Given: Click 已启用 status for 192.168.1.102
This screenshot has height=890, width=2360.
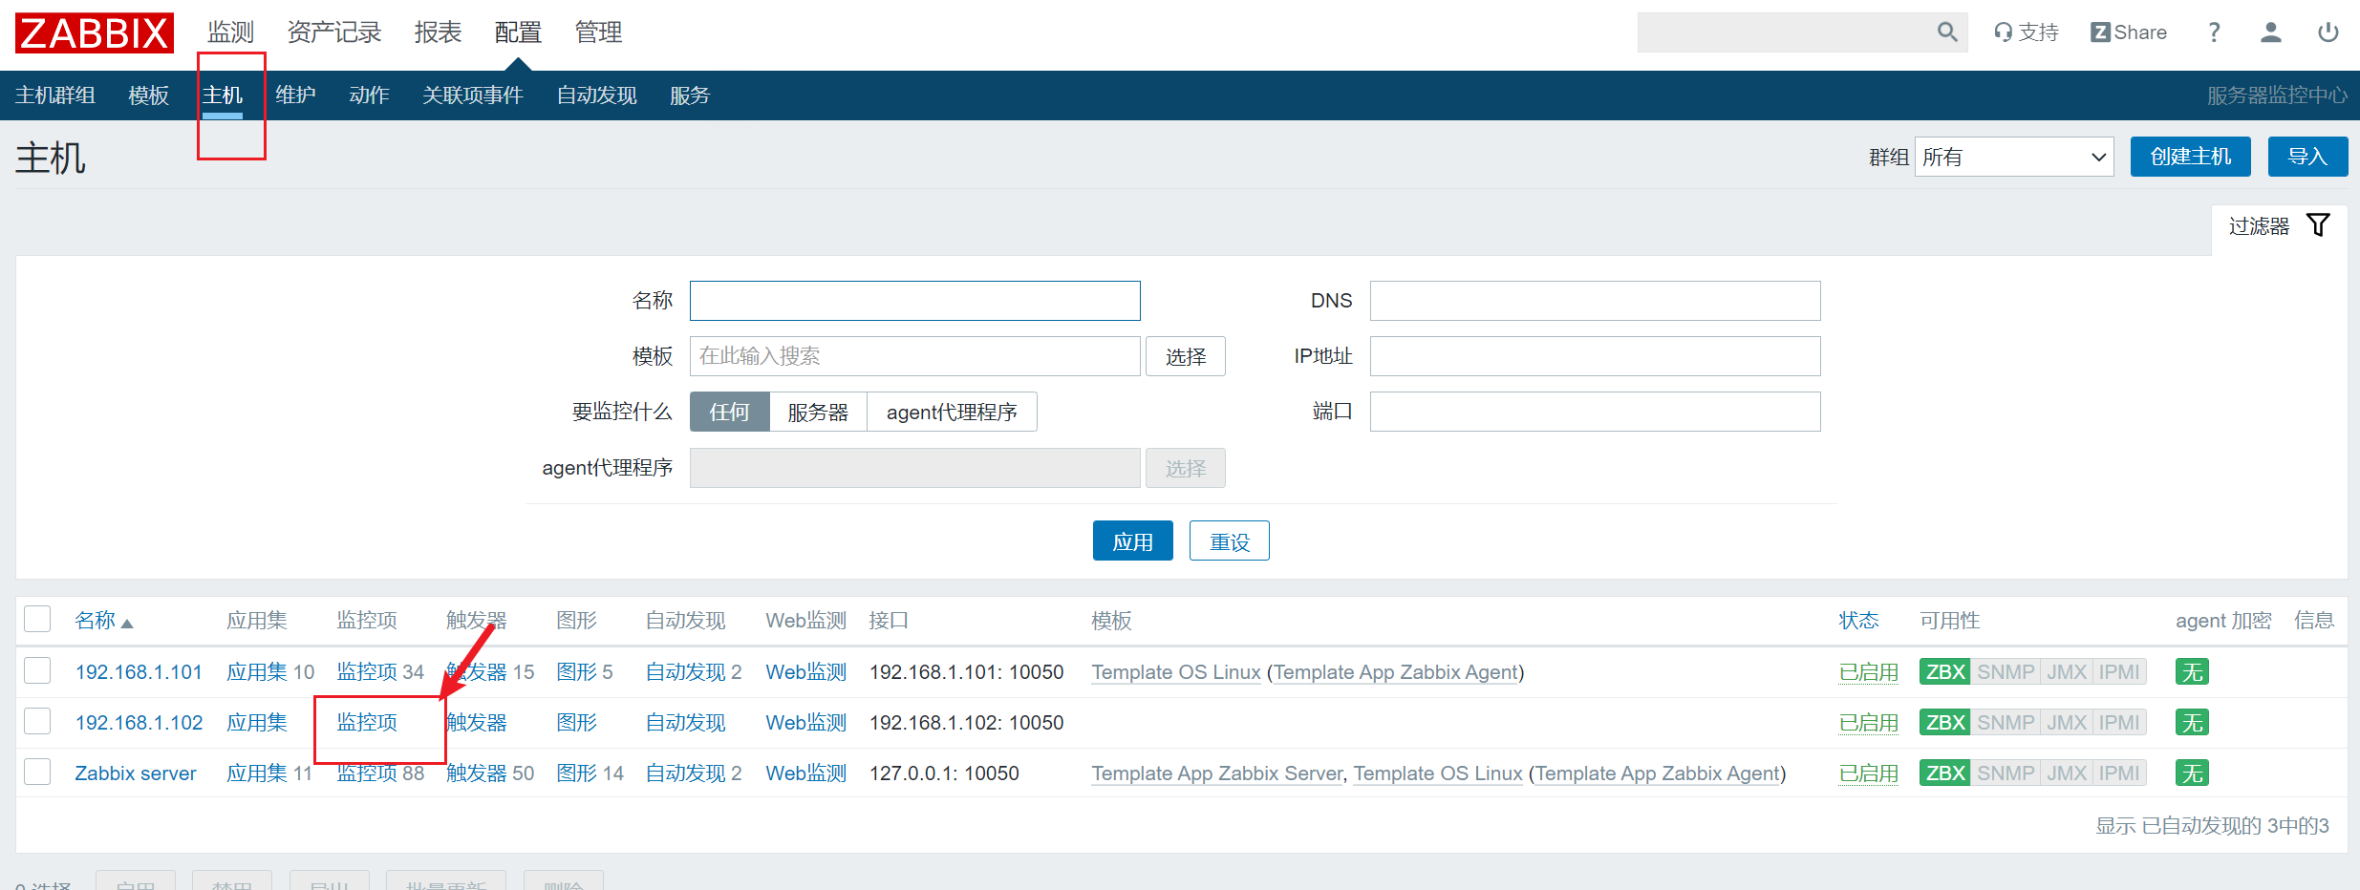Looking at the screenshot, I should [x=1869, y=723].
